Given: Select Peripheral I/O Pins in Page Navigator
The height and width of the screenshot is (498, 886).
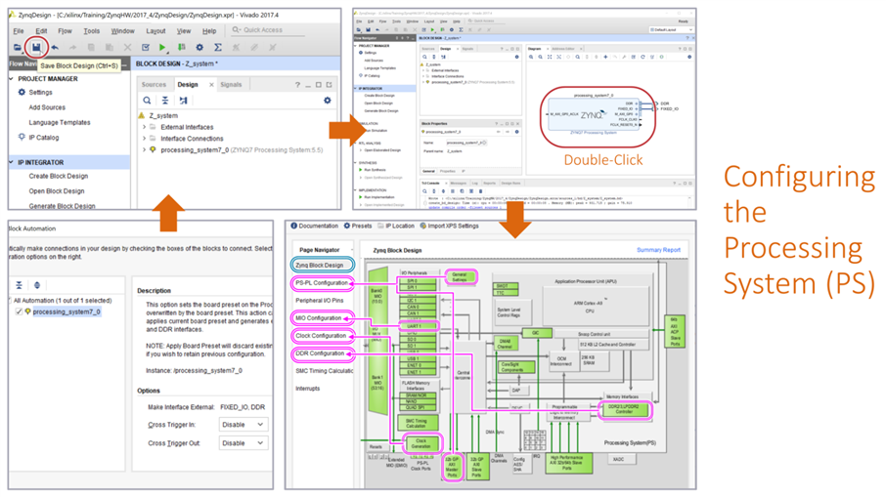Looking at the screenshot, I should click(319, 300).
